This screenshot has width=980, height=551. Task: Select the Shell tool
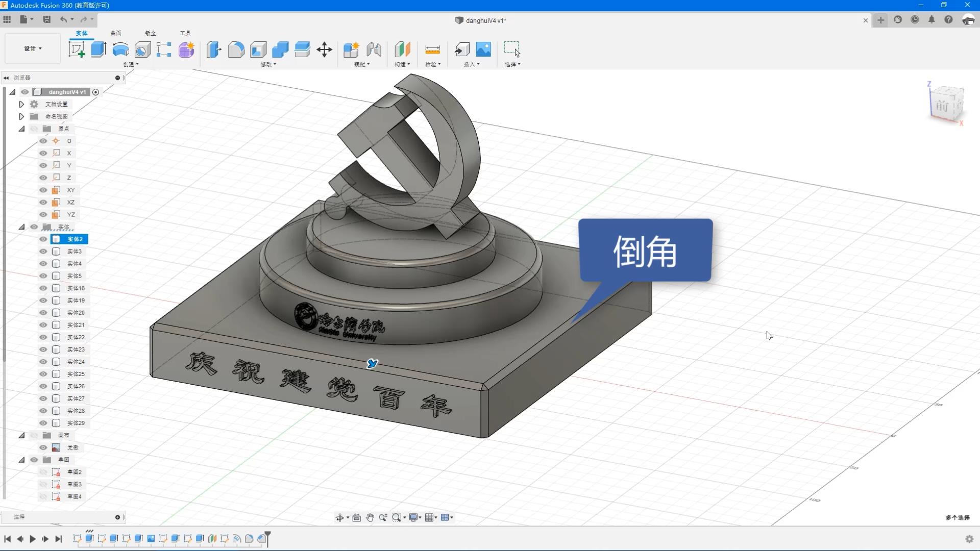click(258, 49)
